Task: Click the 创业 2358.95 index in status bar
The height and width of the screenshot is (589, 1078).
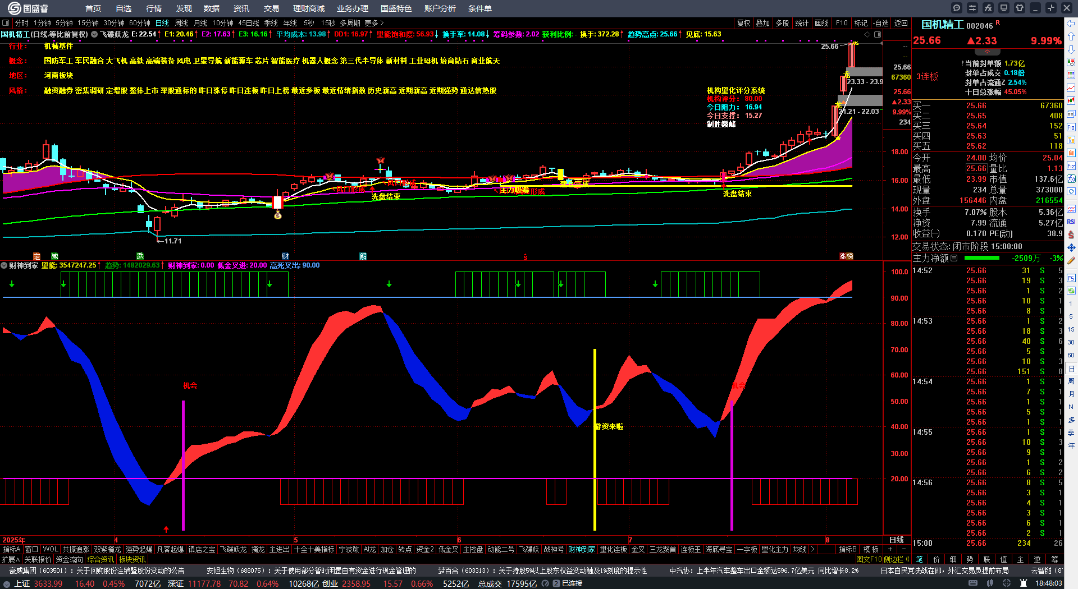Action: point(346,583)
